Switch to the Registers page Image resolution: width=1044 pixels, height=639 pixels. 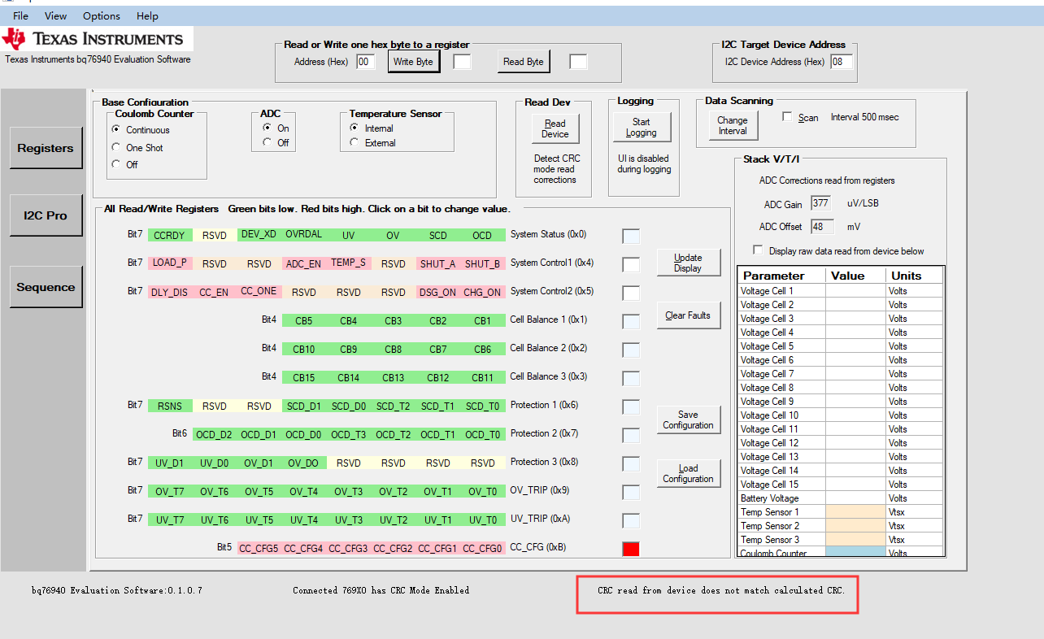46,148
